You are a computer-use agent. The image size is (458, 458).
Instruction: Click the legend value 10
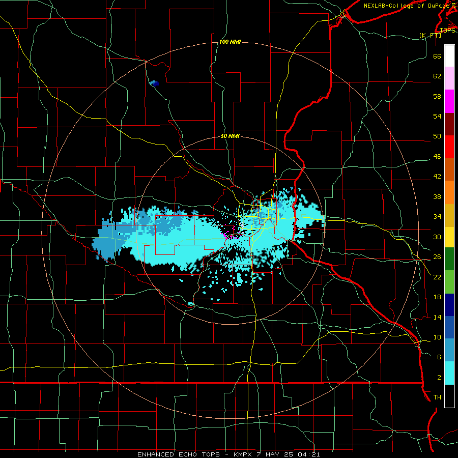437,337
